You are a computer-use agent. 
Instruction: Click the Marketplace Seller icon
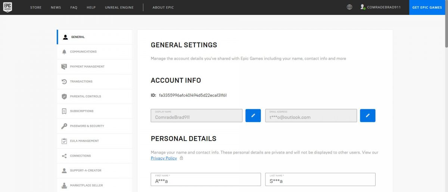[64, 185]
